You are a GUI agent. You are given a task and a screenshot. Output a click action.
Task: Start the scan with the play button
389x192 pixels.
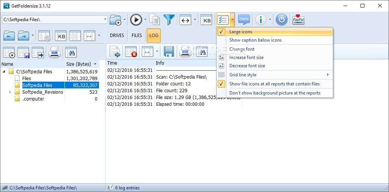pos(136,20)
